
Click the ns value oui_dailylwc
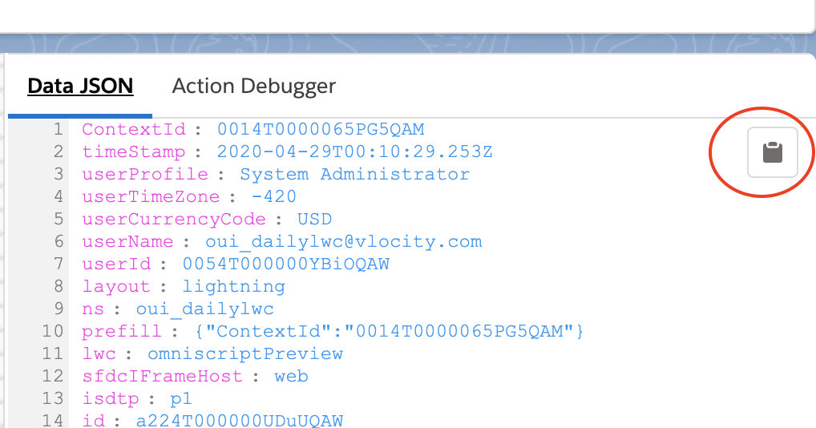(x=205, y=309)
